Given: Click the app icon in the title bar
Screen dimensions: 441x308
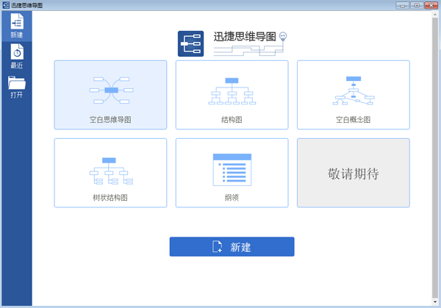Looking at the screenshot, I should click(x=6, y=5).
